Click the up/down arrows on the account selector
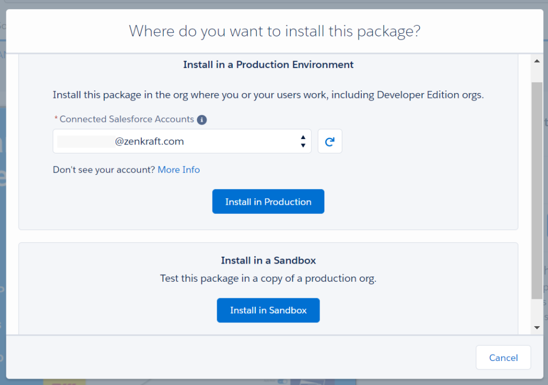The height and width of the screenshot is (385, 548). click(x=303, y=141)
